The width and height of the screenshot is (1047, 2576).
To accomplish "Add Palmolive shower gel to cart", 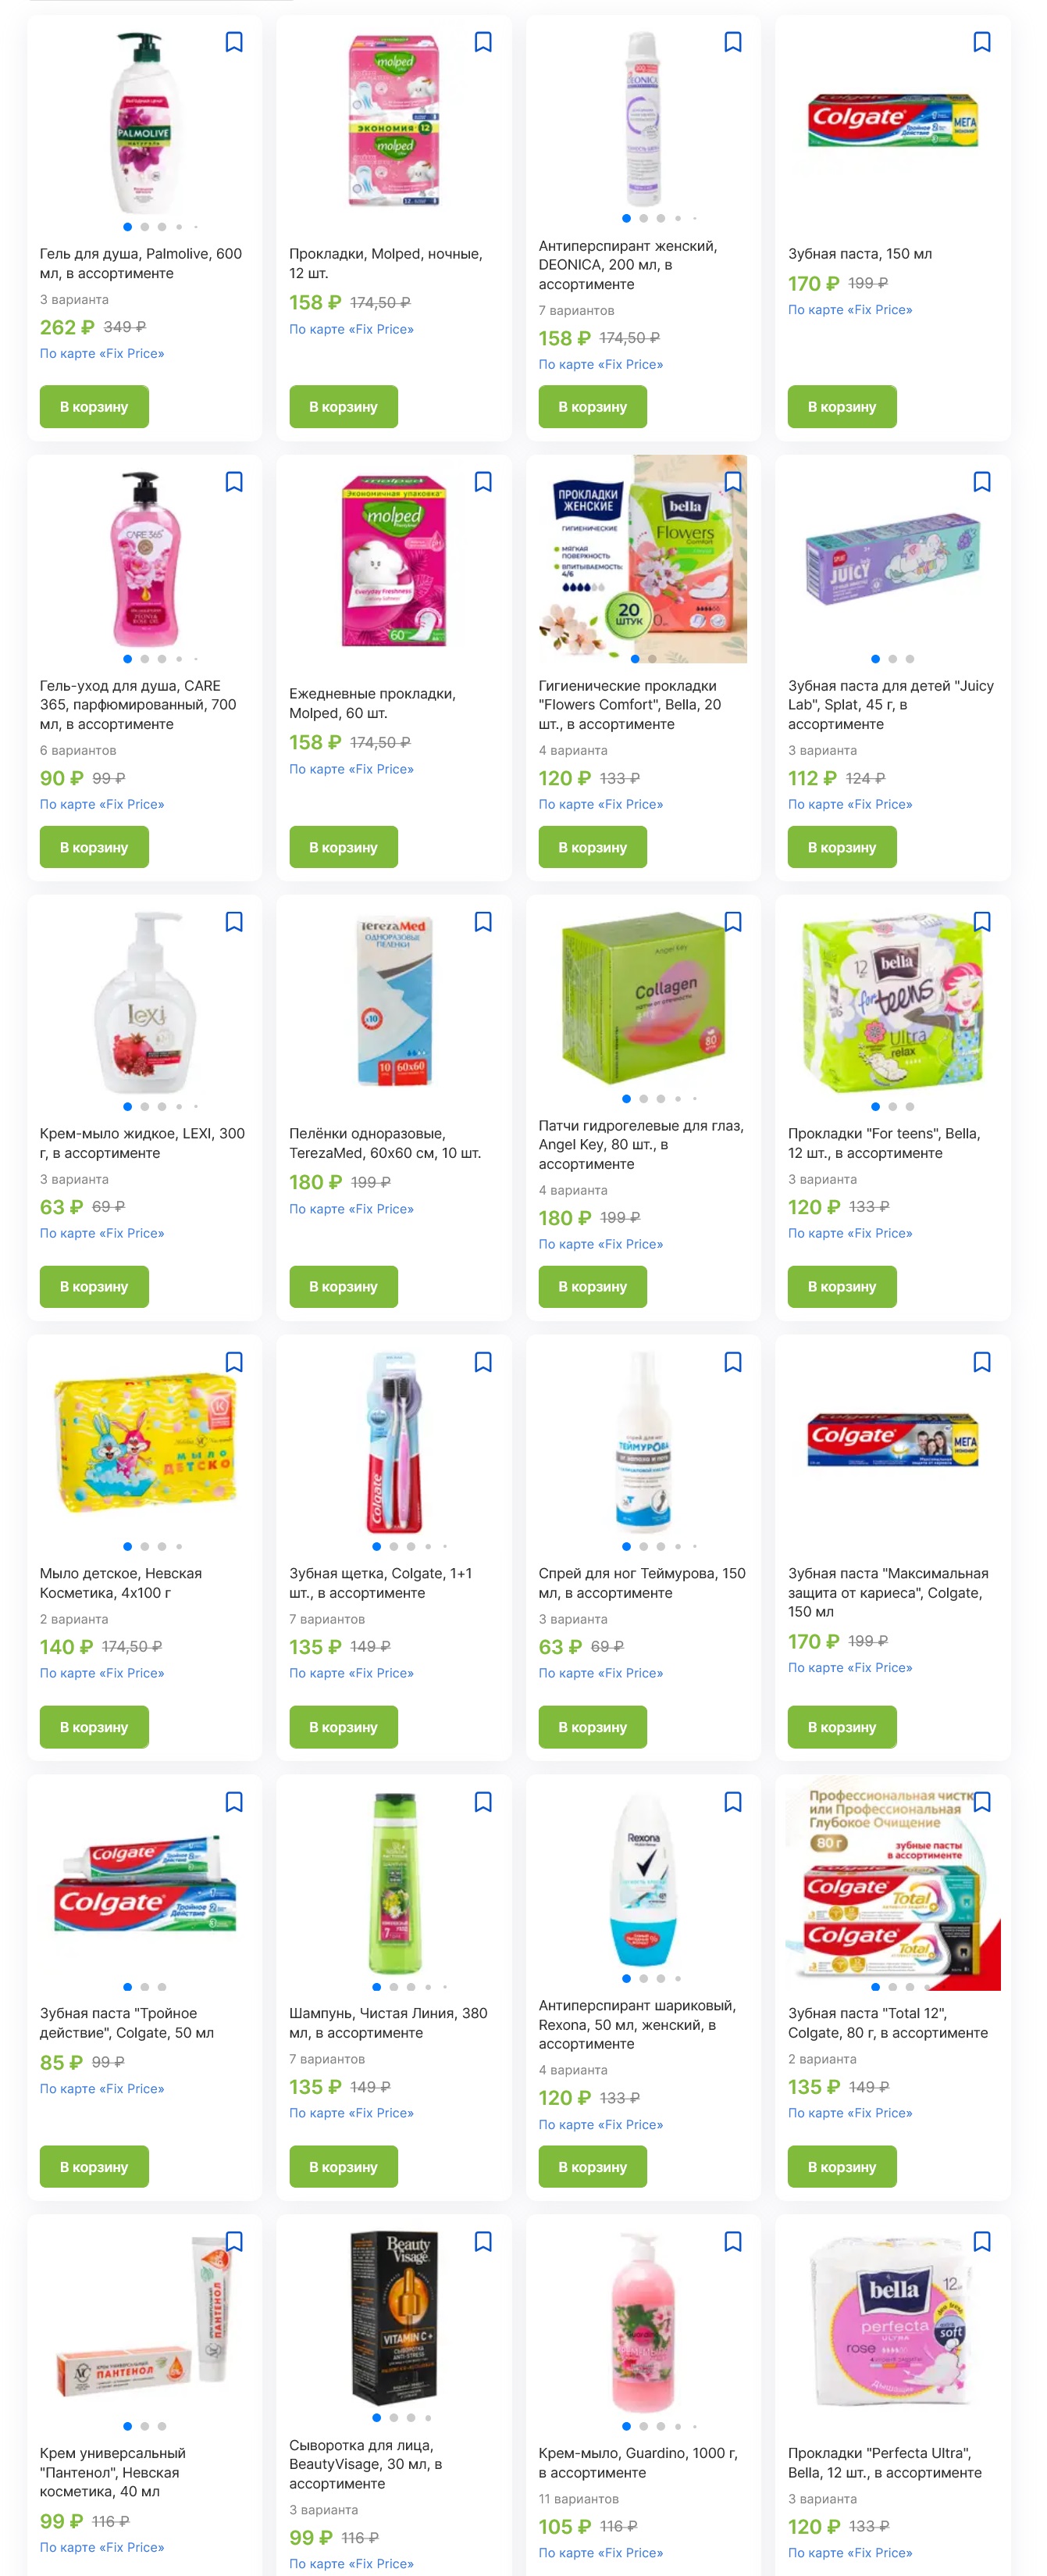I will pyautogui.click(x=94, y=407).
